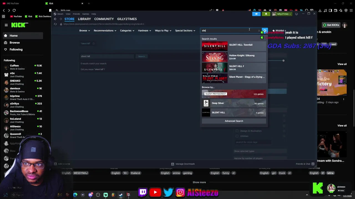Select SILENT HILL f search result

234,68
